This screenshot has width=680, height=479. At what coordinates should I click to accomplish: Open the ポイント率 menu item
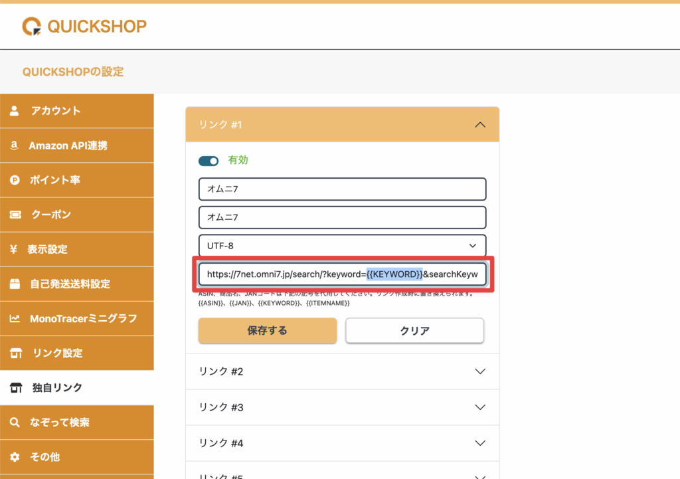coord(77,180)
